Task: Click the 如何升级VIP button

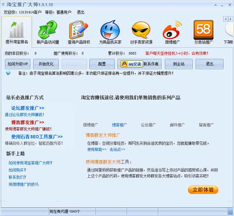Action: (18, 64)
